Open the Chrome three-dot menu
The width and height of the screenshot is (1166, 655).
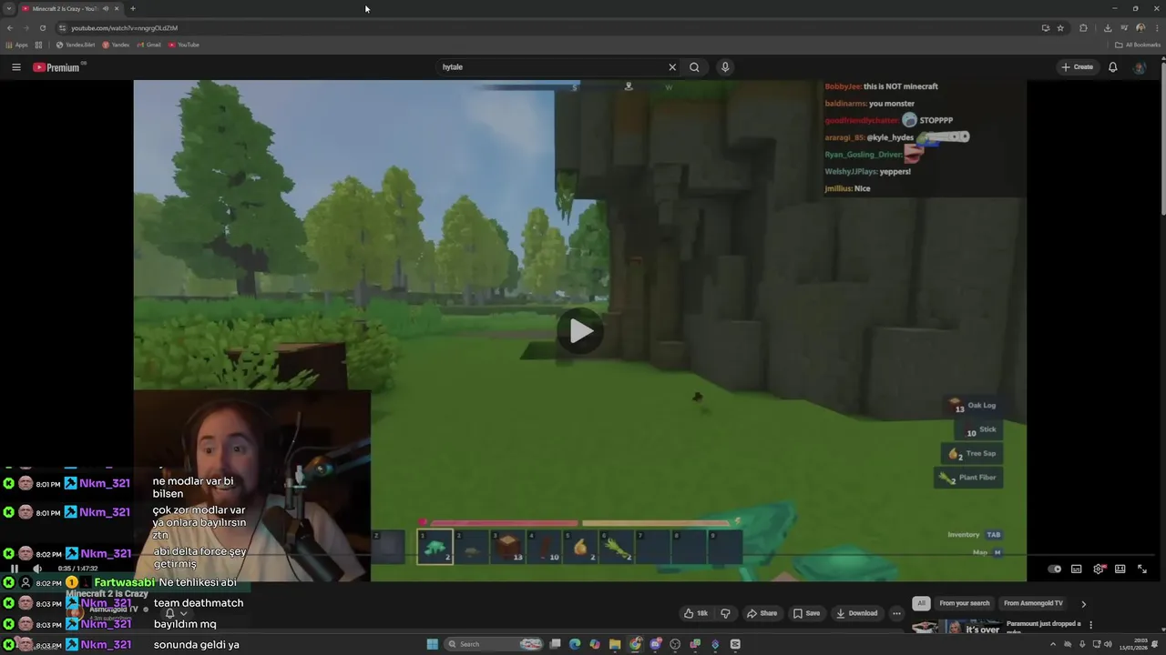point(1156,28)
